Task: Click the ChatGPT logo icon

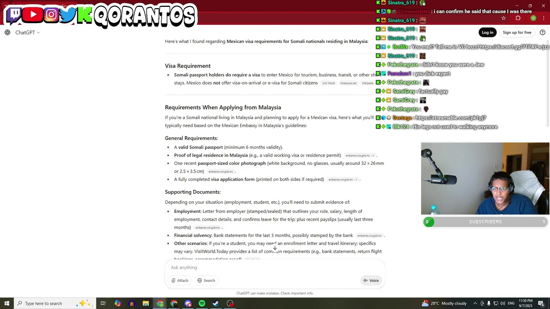Action: (7, 33)
